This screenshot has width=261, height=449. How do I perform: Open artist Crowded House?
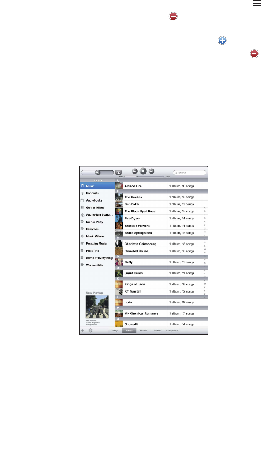coord(161,251)
